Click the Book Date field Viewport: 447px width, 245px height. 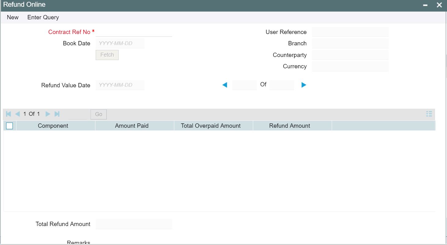(120, 43)
